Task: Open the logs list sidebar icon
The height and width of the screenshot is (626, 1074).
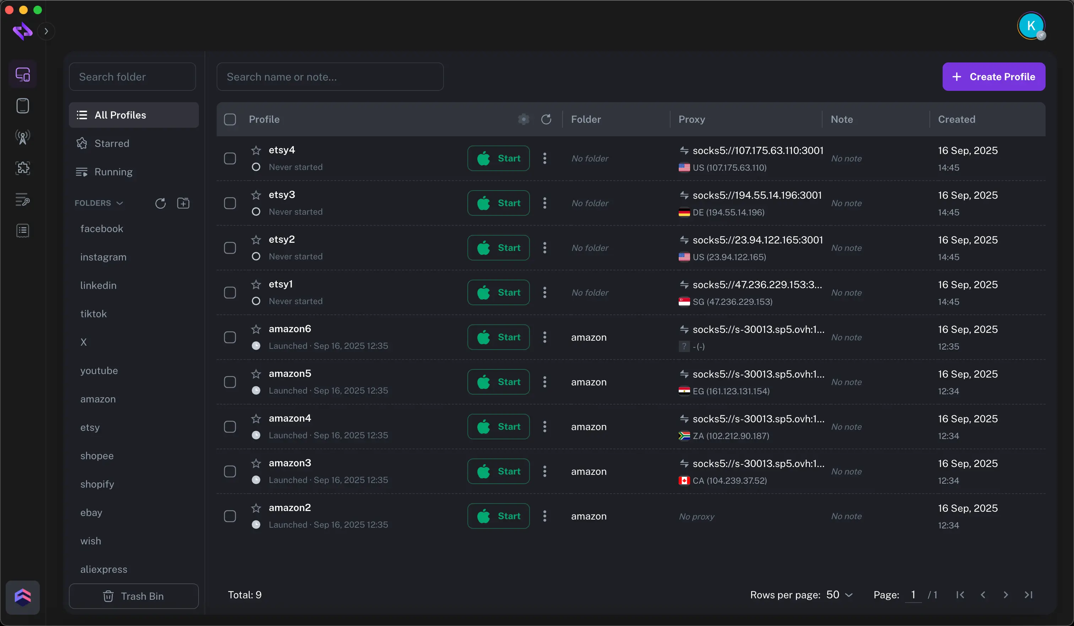Action: click(23, 231)
